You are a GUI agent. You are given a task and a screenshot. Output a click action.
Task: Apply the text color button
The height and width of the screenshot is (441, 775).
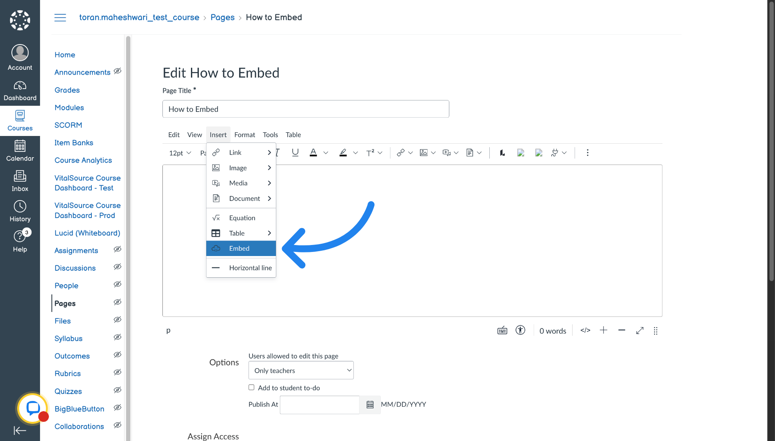[x=313, y=153]
